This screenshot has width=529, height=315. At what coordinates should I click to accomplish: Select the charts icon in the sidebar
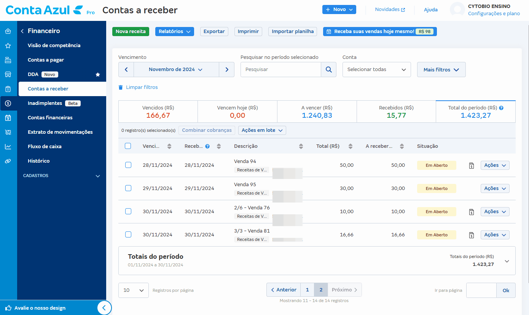point(8,146)
